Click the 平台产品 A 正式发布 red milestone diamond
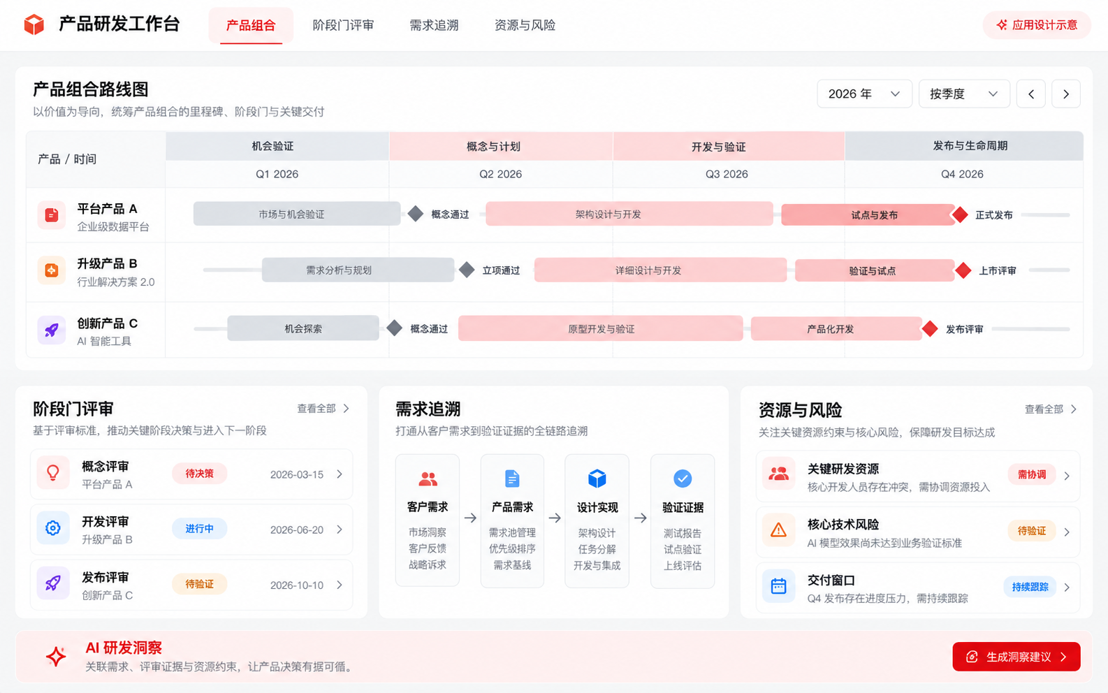Image resolution: width=1108 pixels, height=693 pixels. (961, 214)
